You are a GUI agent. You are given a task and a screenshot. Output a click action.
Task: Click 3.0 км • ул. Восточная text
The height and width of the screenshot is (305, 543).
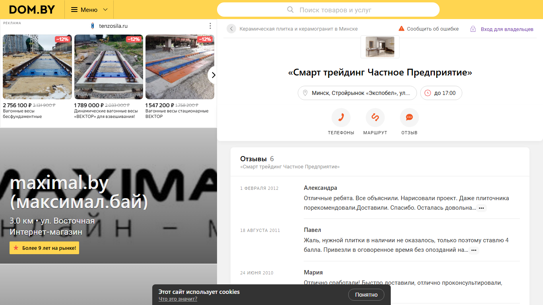pos(52,221)
